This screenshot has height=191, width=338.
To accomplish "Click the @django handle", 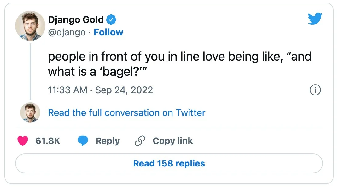I will pyautogui.click(x=67, y=32).
